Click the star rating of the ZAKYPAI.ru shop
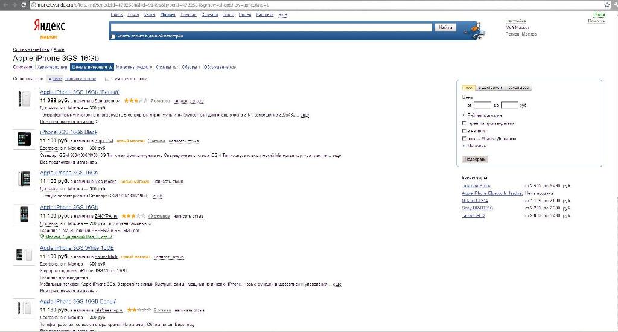The height and width of the screenshot is (332, 618). click(133, 215)
